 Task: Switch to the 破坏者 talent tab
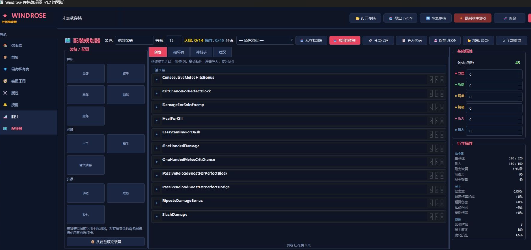[178, 52]
